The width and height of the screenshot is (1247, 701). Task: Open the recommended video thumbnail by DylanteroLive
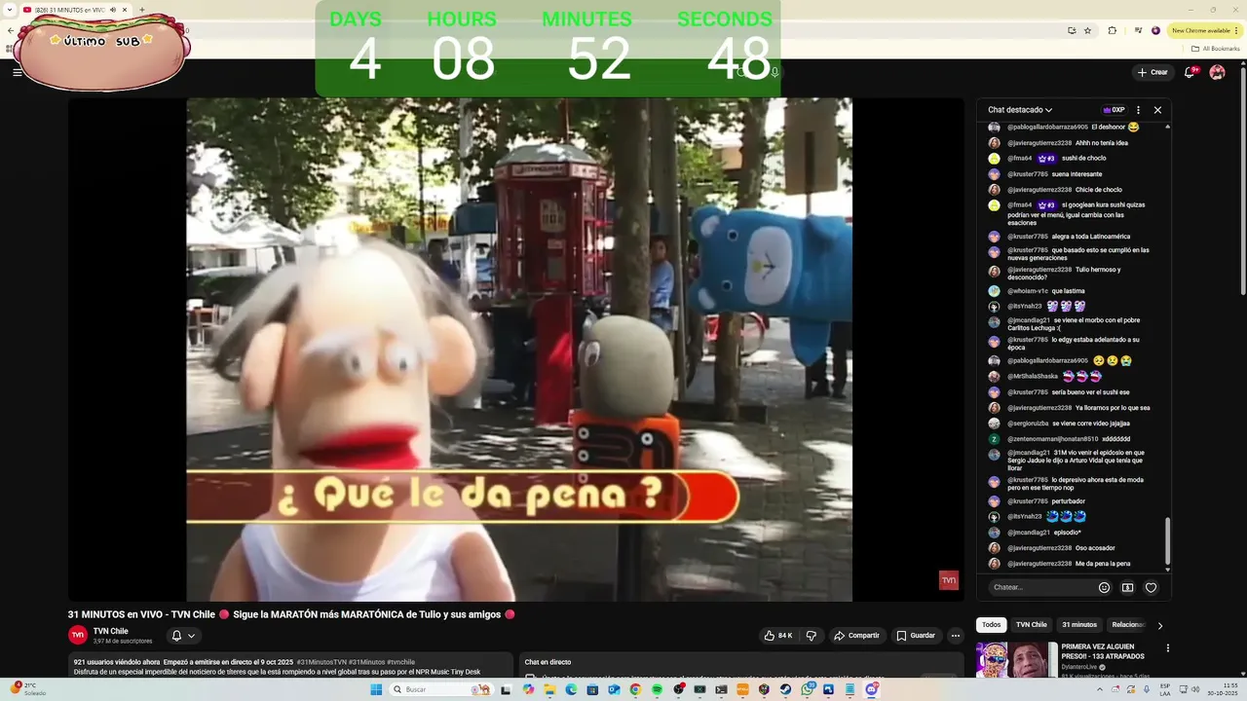point(1016,659)
